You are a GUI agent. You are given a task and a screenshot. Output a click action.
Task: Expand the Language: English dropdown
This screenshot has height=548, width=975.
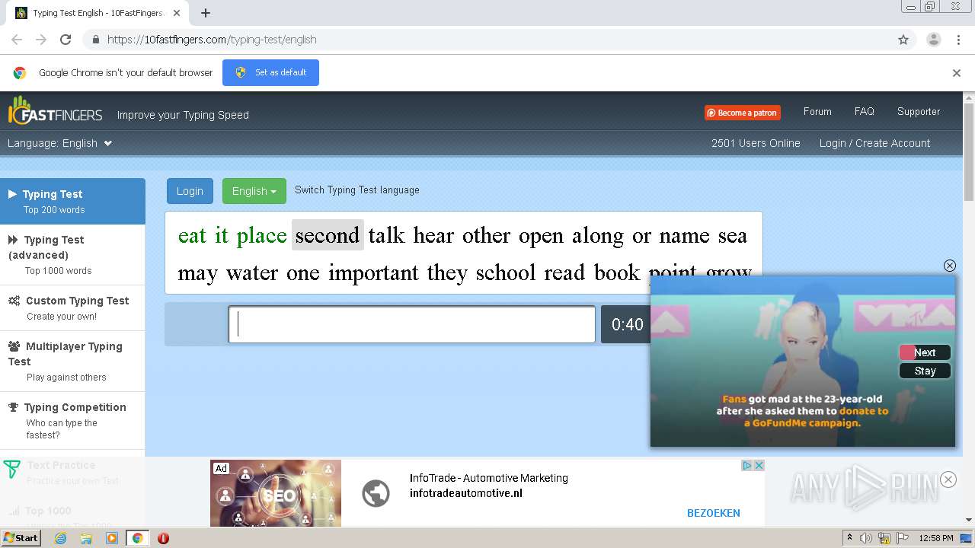pos(60,143)
